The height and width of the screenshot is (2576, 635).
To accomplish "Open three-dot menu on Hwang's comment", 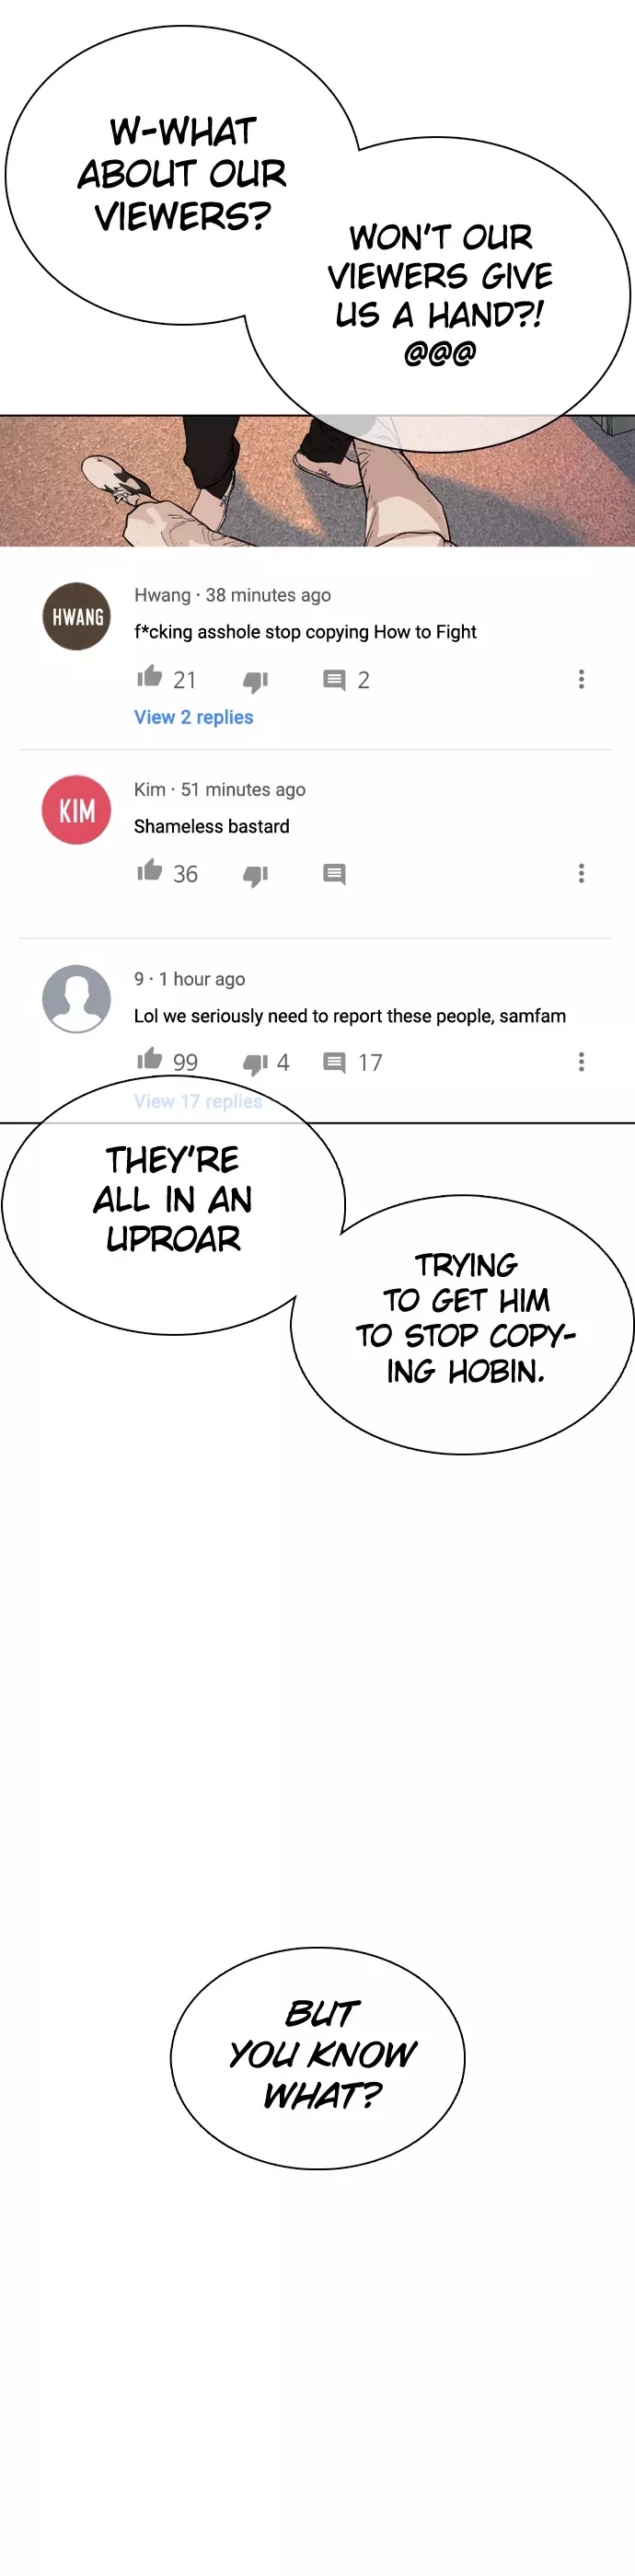I will tap(581, 680).
